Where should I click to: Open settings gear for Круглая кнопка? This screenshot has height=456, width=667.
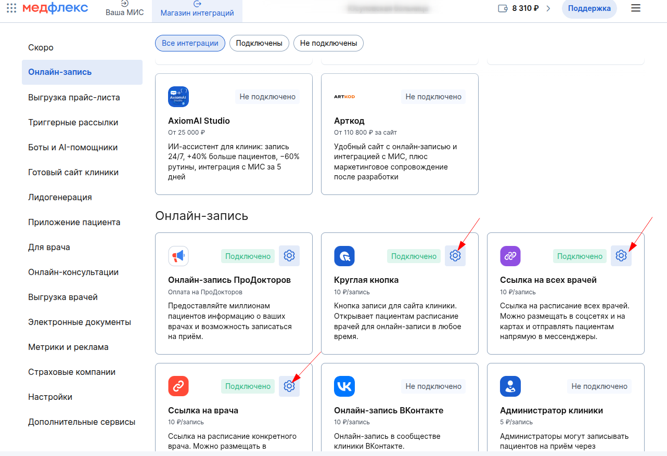pyautogui.click(x=455, y=256)
